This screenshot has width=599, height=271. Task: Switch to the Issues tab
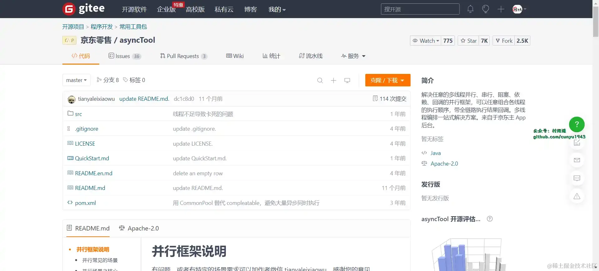click(125, 56)
